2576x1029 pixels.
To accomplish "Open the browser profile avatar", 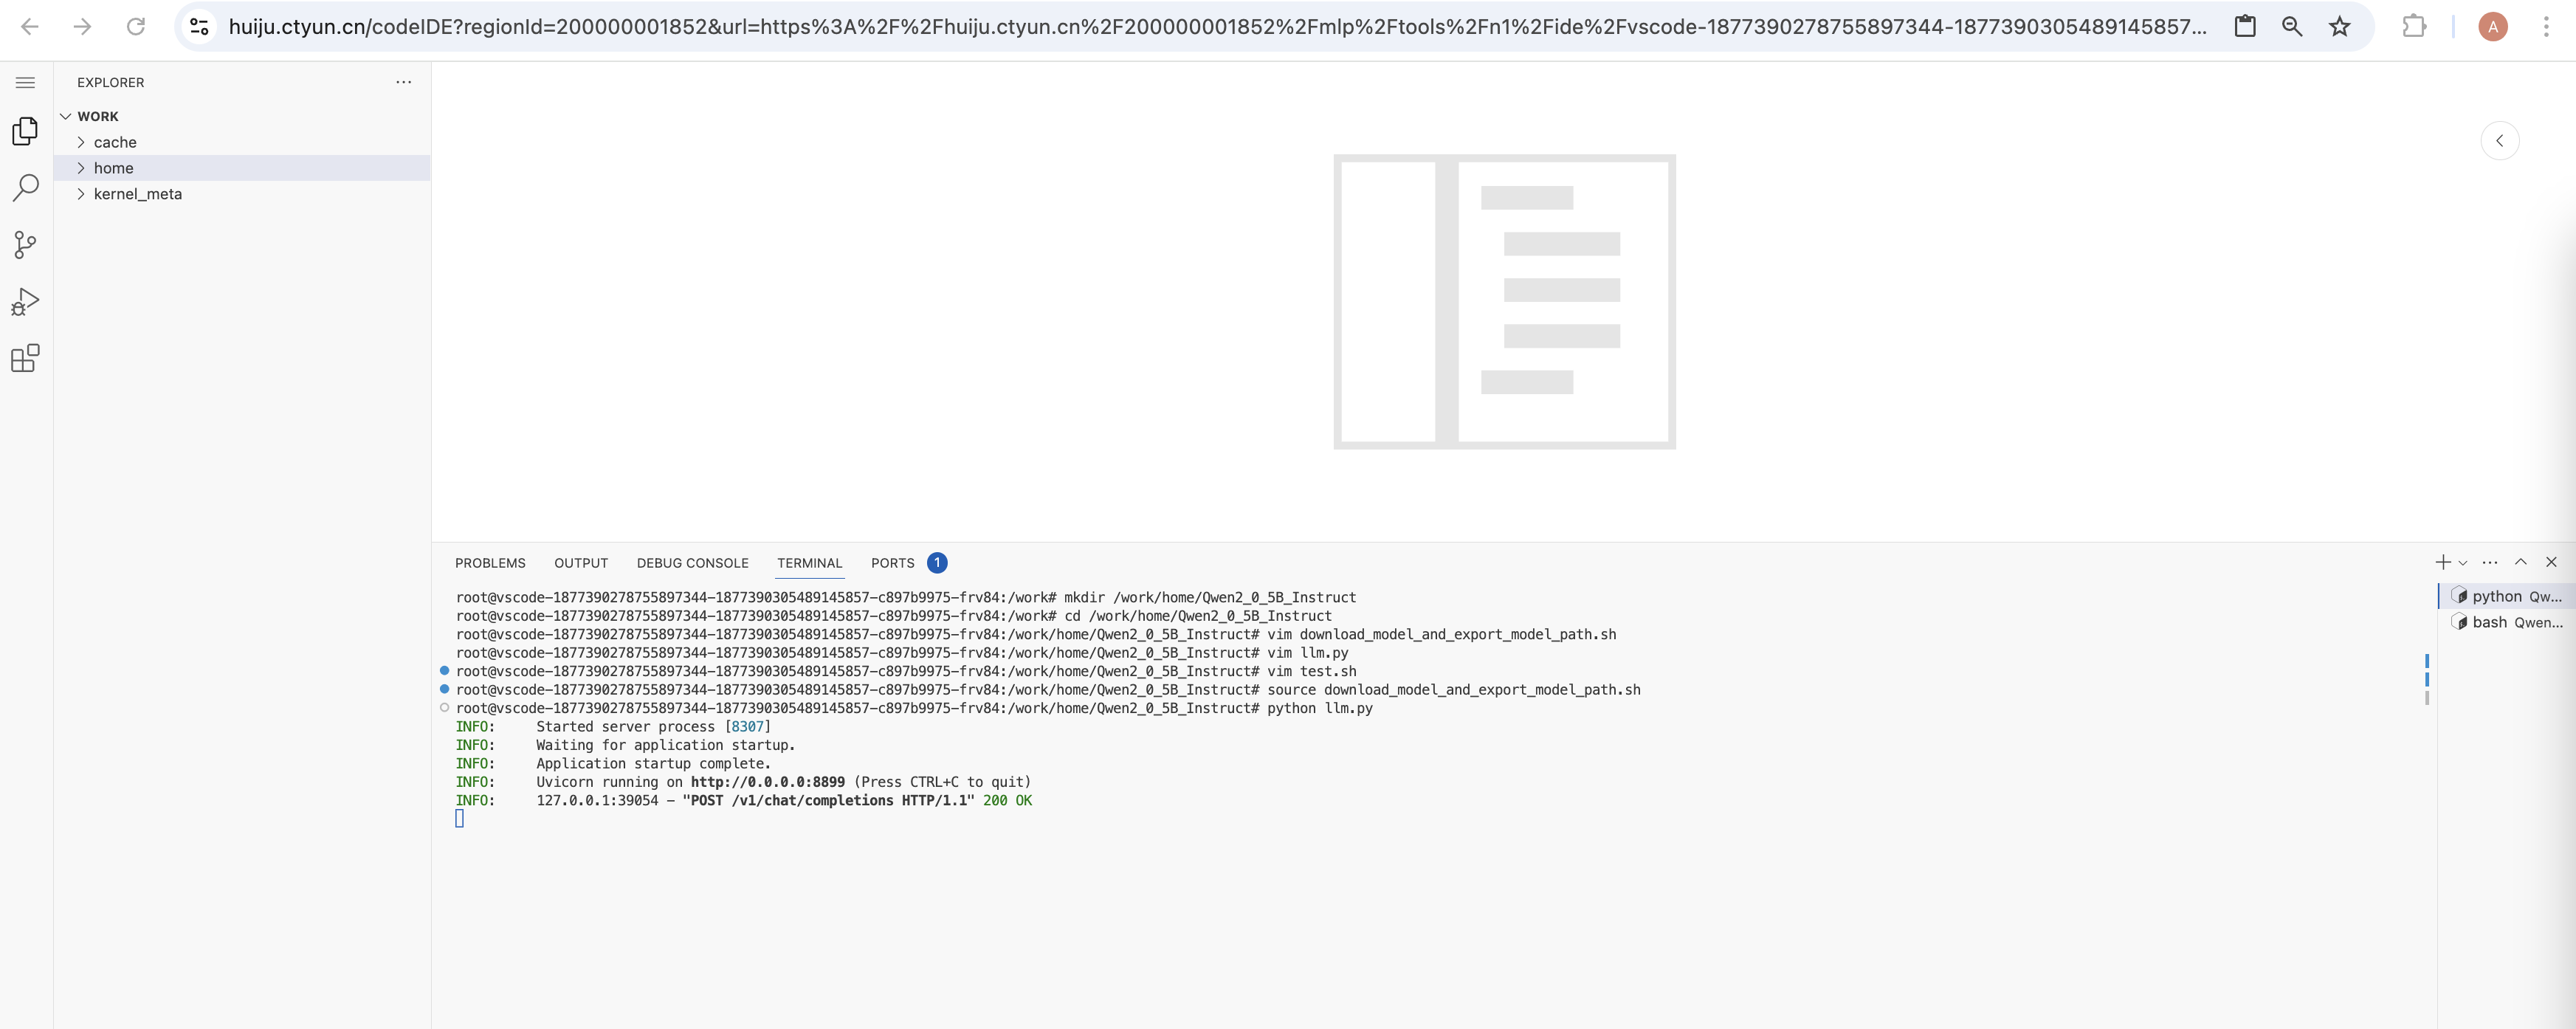I will click(2493, 27).
